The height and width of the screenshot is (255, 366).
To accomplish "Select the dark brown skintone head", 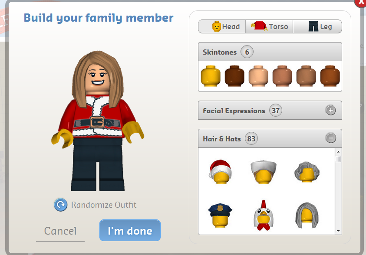I will tap(234, 76).
